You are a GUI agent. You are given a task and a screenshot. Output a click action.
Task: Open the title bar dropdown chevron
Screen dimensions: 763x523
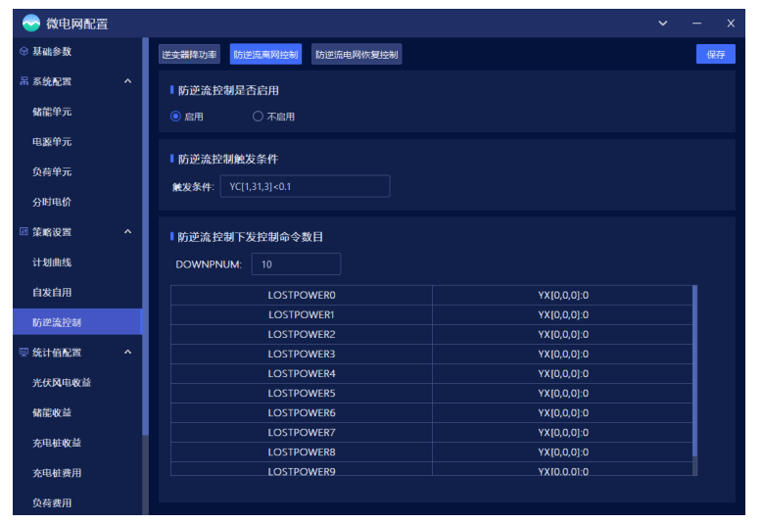pyautogui.click(x=663, y=23)
